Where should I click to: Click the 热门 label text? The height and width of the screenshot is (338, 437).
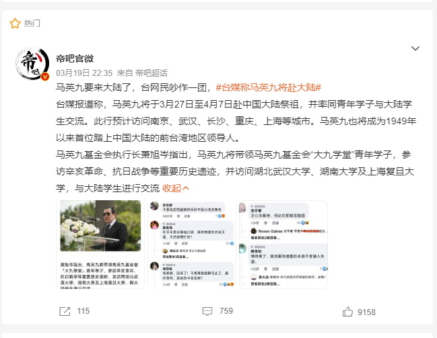click(x=32, y=24)
